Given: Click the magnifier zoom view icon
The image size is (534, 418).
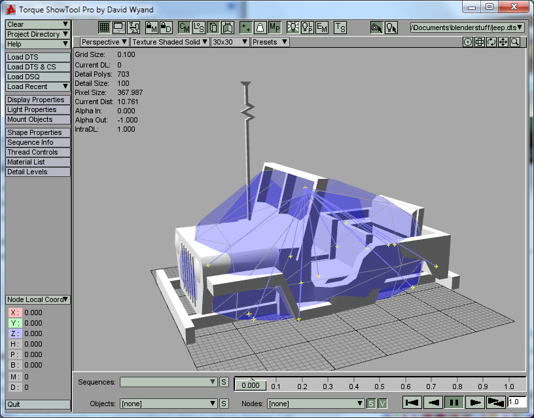Looking at the screenshot, I should pyautogui.click(x=515, y=42).
